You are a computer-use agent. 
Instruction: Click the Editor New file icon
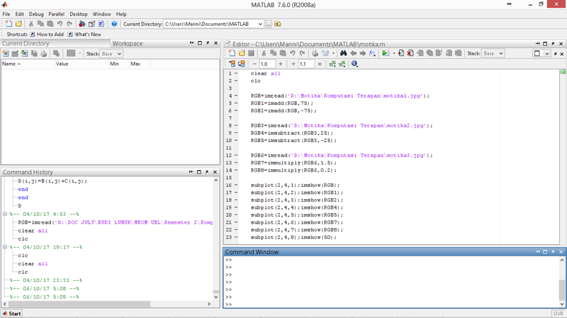(232, 53)
